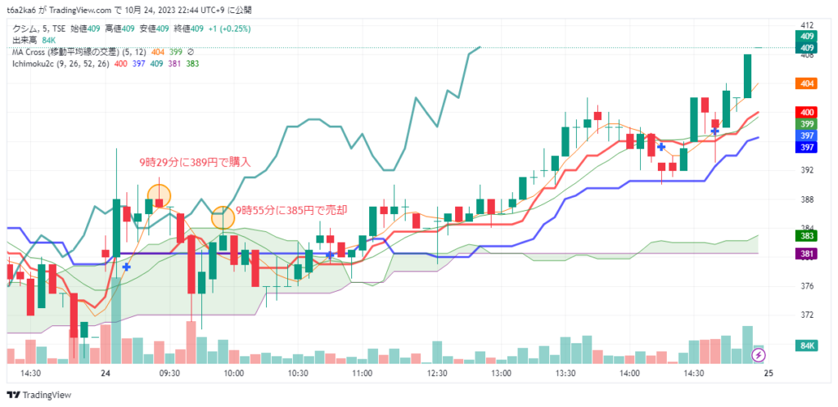Click the 09:30 time axis label

click(169, 373)
